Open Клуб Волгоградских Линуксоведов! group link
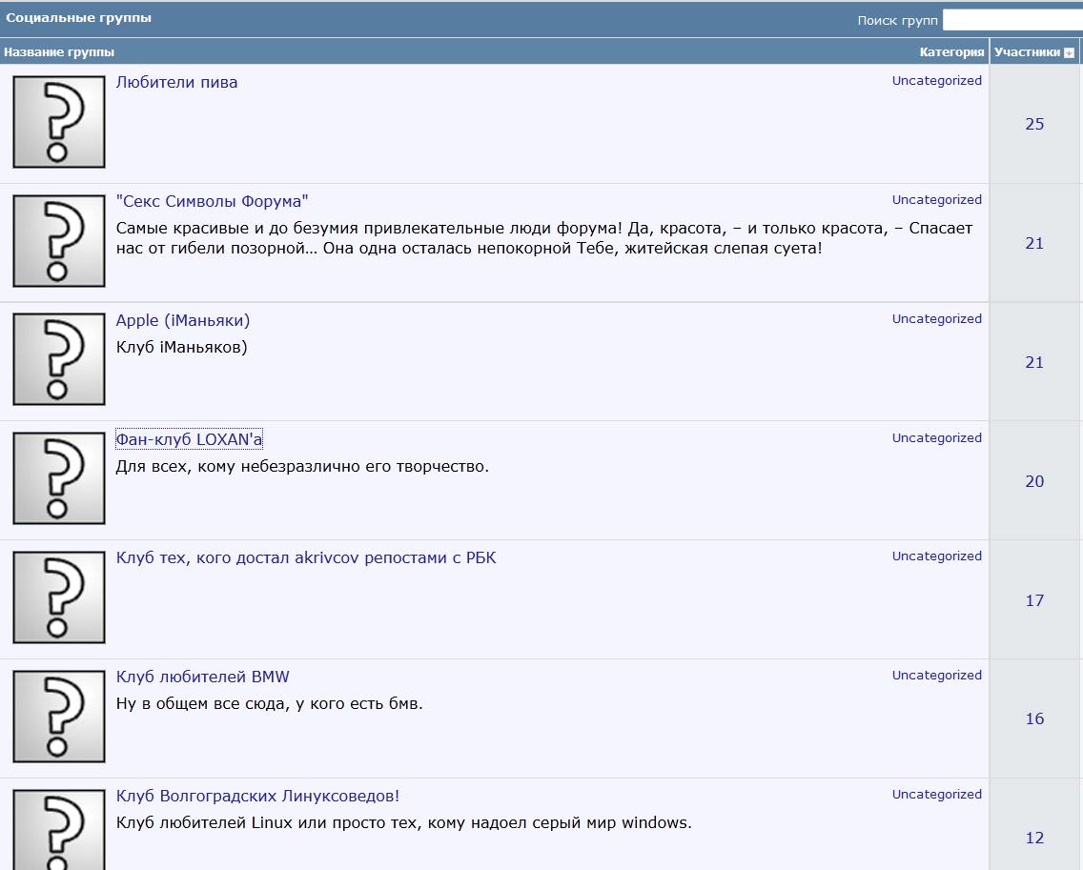The width and height of the screenshot is (1083, 870). pyautogui.click(x=257, y=796)
